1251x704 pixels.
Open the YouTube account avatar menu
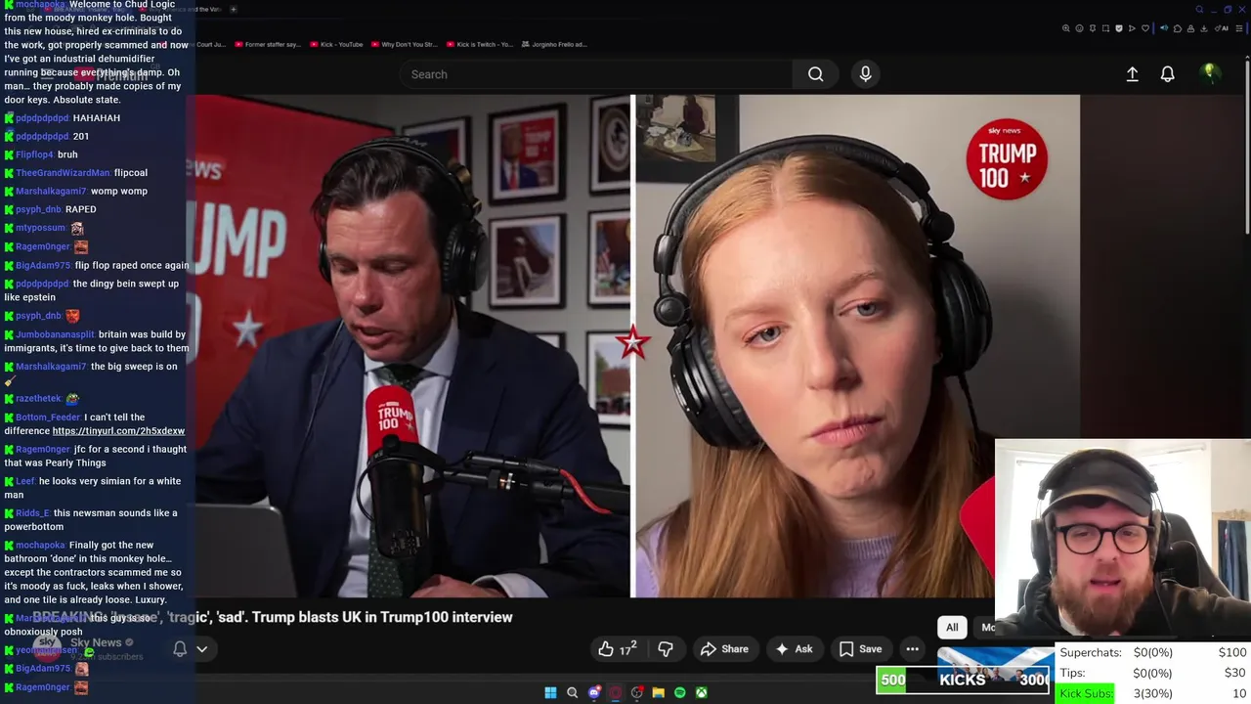point(1209,73)
